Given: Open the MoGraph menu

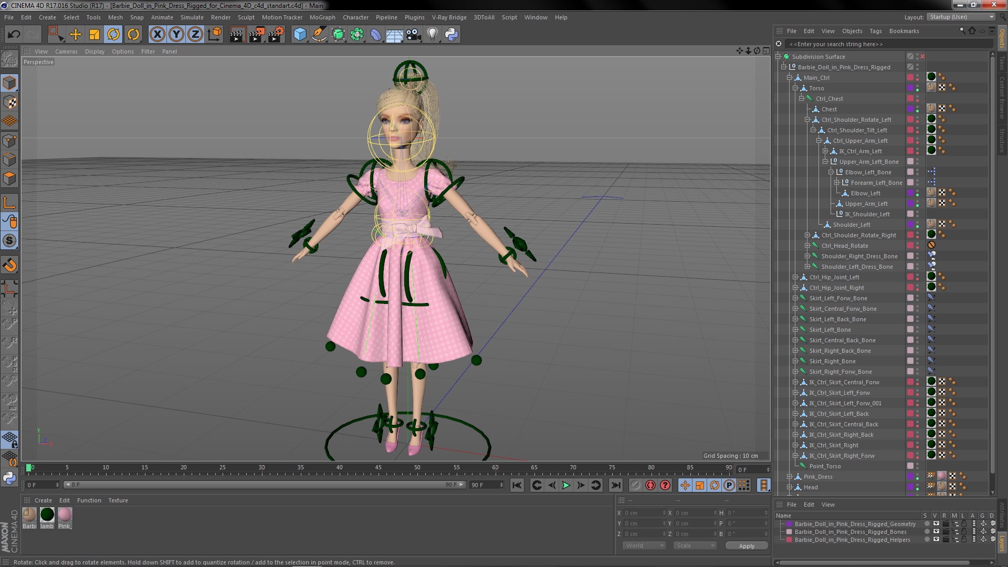Looking at the screenshot, I should click(322, 17).
